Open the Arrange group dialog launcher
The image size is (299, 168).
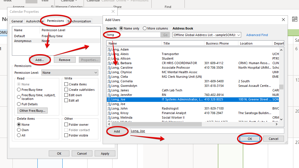52,7
